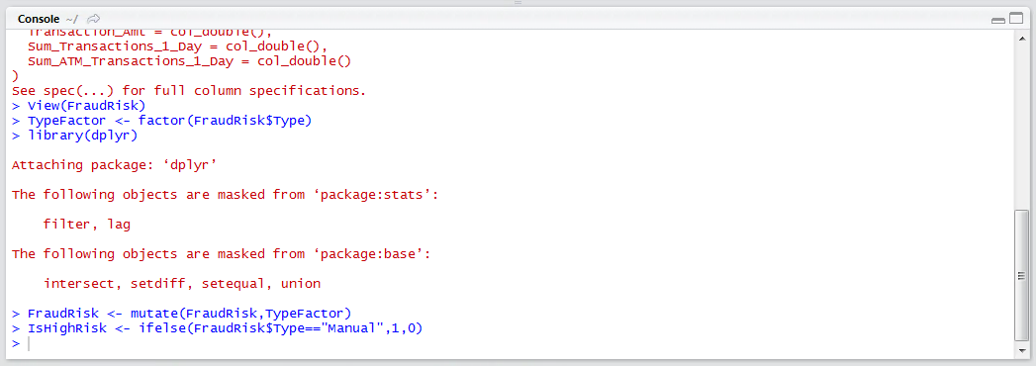Click the ~/ working directory path
The width and height of the screenshot is (1036, 366).
[71, 19]
